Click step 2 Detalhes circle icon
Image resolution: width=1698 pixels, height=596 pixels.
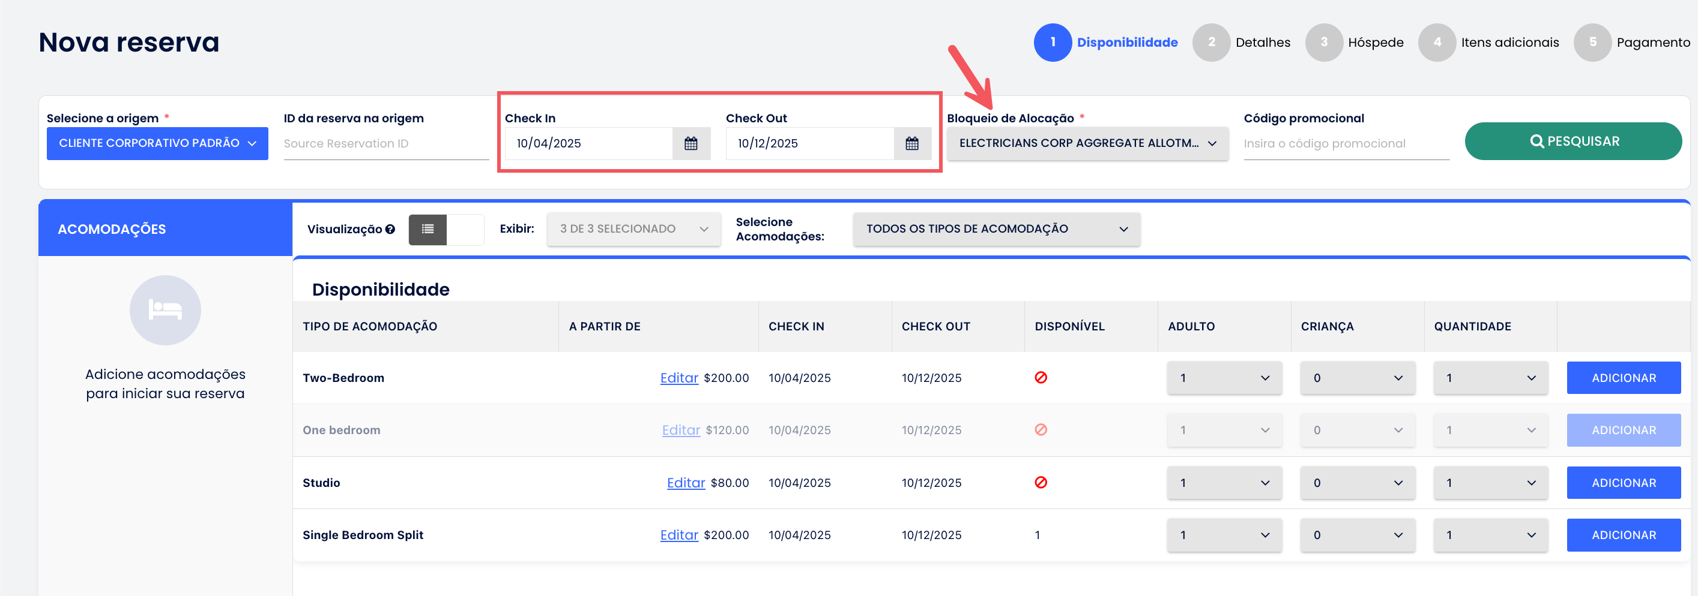pos(1211,42)
